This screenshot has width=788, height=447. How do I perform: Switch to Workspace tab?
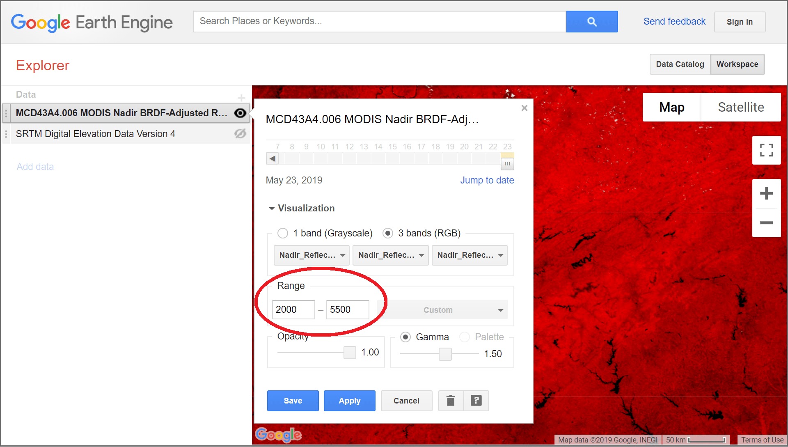[x=738, y=64]
